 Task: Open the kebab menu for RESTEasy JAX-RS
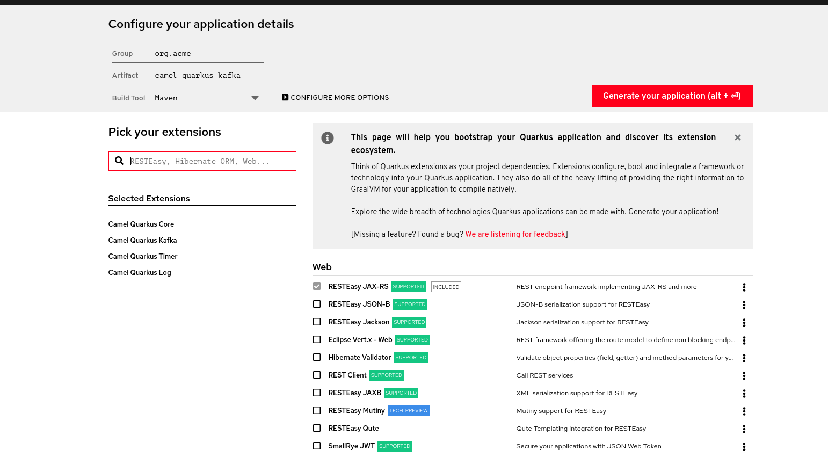click(x=744, y=287)
